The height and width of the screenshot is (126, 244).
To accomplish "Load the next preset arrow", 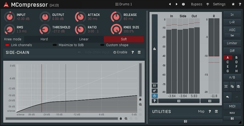I will pyautogui.click(x=176, y=4).
